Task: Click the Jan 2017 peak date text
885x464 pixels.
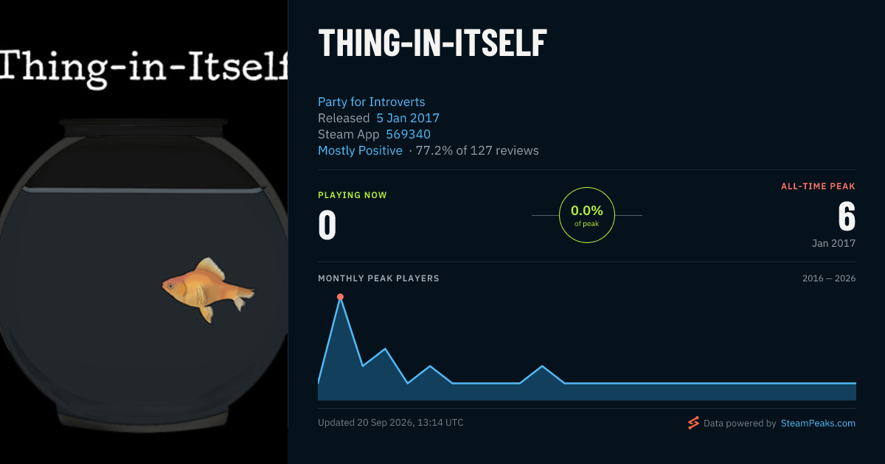Action: click(833, 243)
